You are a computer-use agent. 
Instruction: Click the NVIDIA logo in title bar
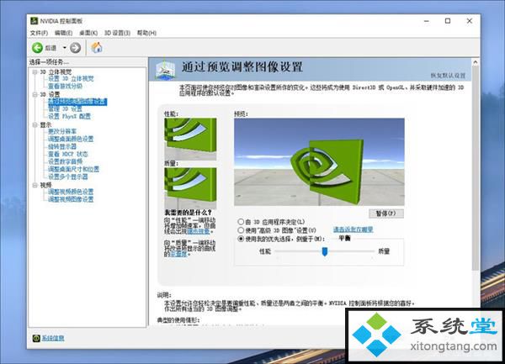point(34,21)
